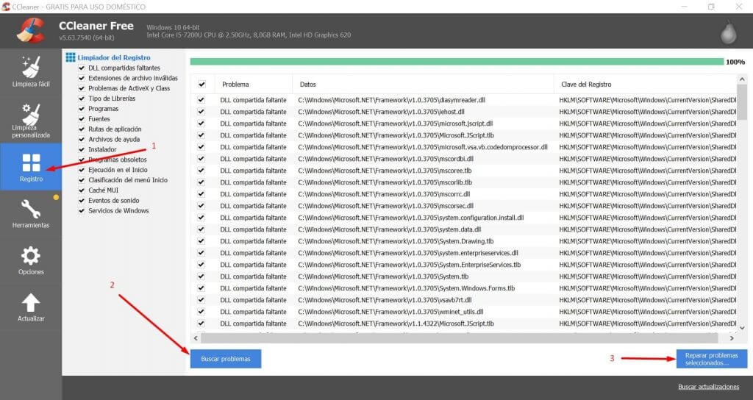Click the green scan progress bar
The image size is (753, 400).
457,62
